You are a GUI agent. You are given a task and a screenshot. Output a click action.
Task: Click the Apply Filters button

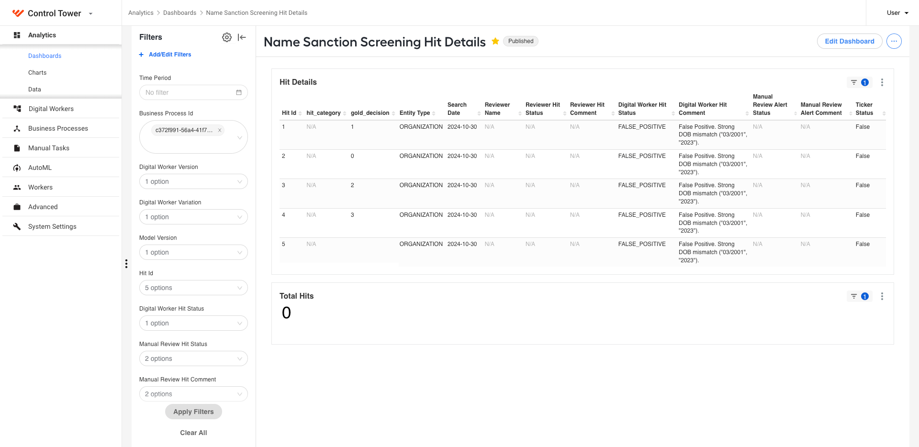click(x=193, y=412)
